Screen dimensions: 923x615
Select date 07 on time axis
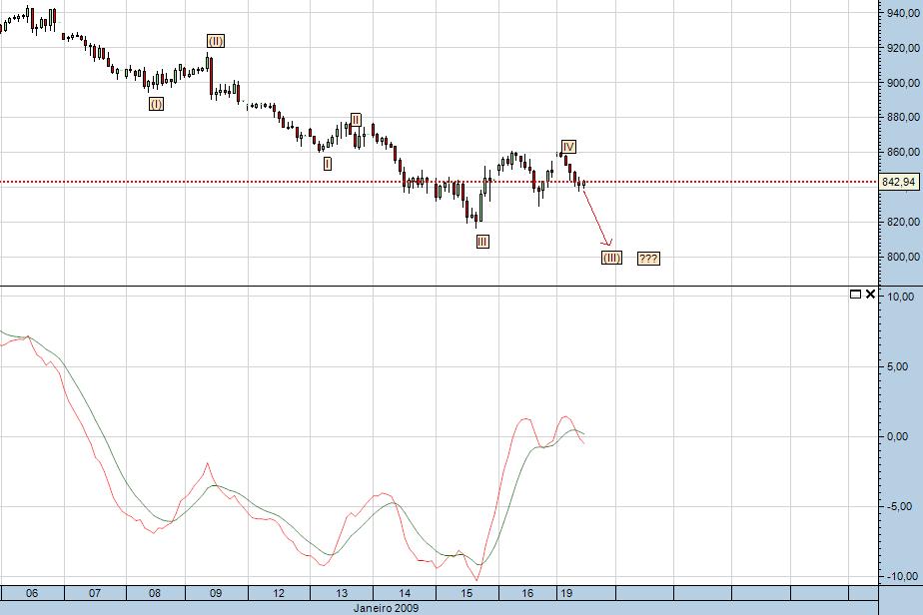pos(95,593)
